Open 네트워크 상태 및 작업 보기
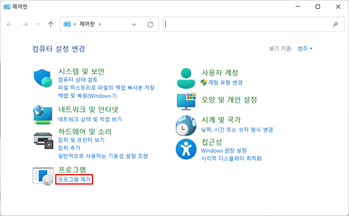This screenshot has width=349, height=216. pos(90,119)
